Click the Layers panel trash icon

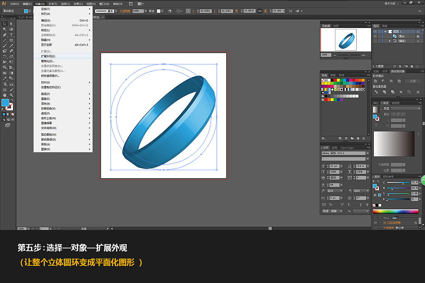[x=418, y=66]
